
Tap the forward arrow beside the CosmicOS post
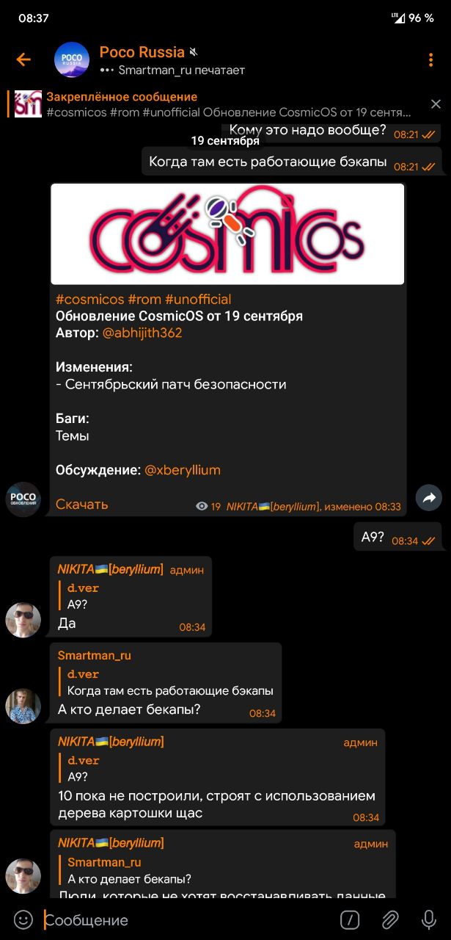coord(429,498)
